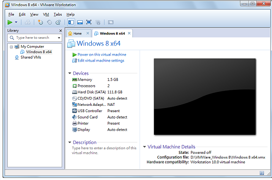Screen dimensions: 272x180
Task: Click the virtual machine screen preview
Action: [205, 97]
